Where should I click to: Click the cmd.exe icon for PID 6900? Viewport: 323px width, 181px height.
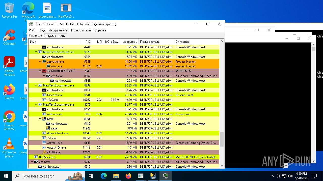tap(48, 76)
